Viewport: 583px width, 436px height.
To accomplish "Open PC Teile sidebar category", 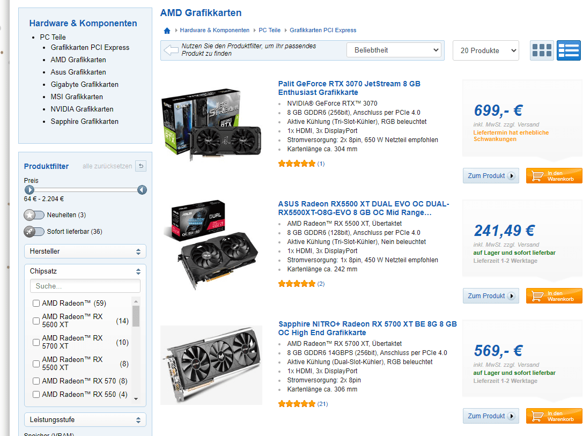I will 53,37.
